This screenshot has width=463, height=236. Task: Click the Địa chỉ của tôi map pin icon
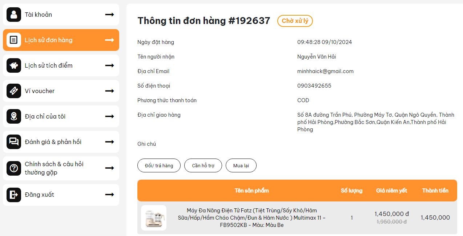click(x=14, y=116)
